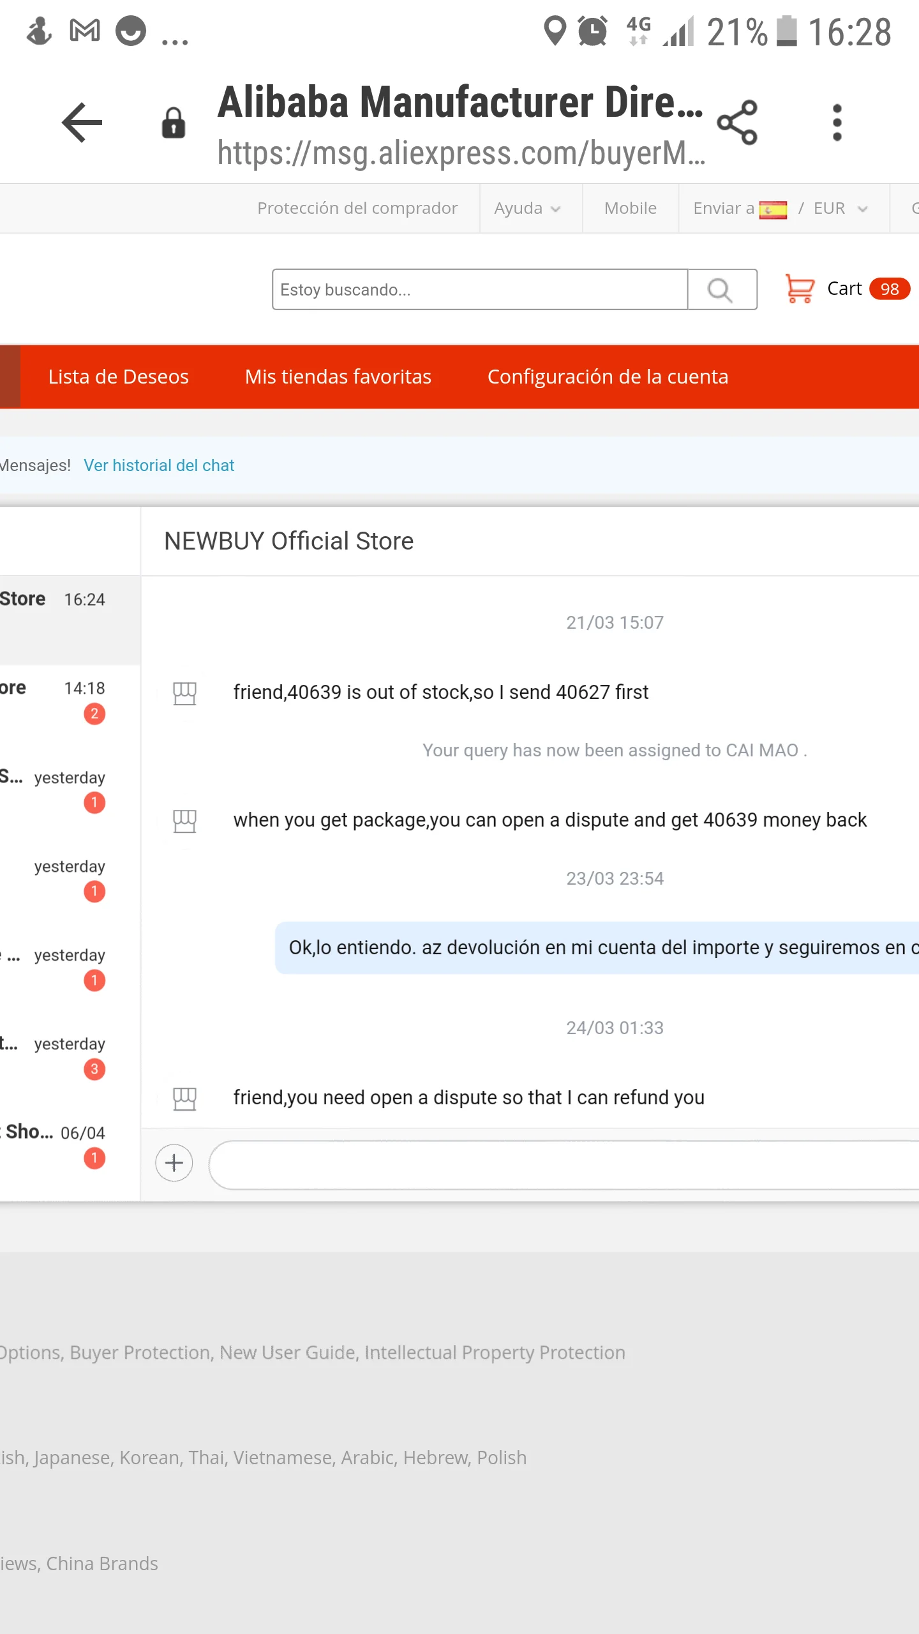This screenshot has height=1634, width=919.
Task: Tap the browser URL address text
Action: click(x=461, y=153)
